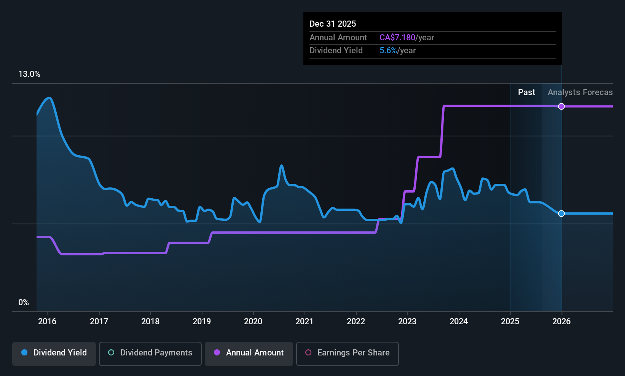
Task: Toggle the Annual Amount series
Action: coord(249,353)
